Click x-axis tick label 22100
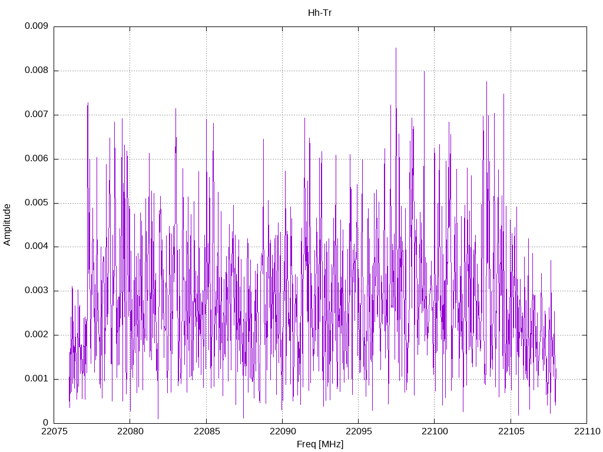603x452 pixels. (x=435, y=431)
